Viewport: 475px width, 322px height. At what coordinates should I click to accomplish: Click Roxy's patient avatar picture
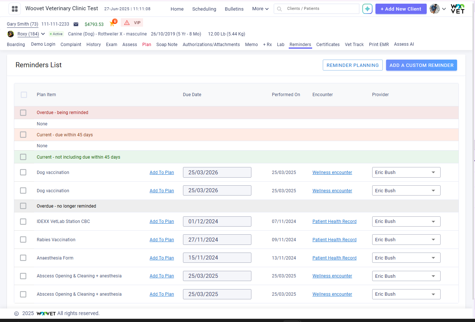coord(11,34)
